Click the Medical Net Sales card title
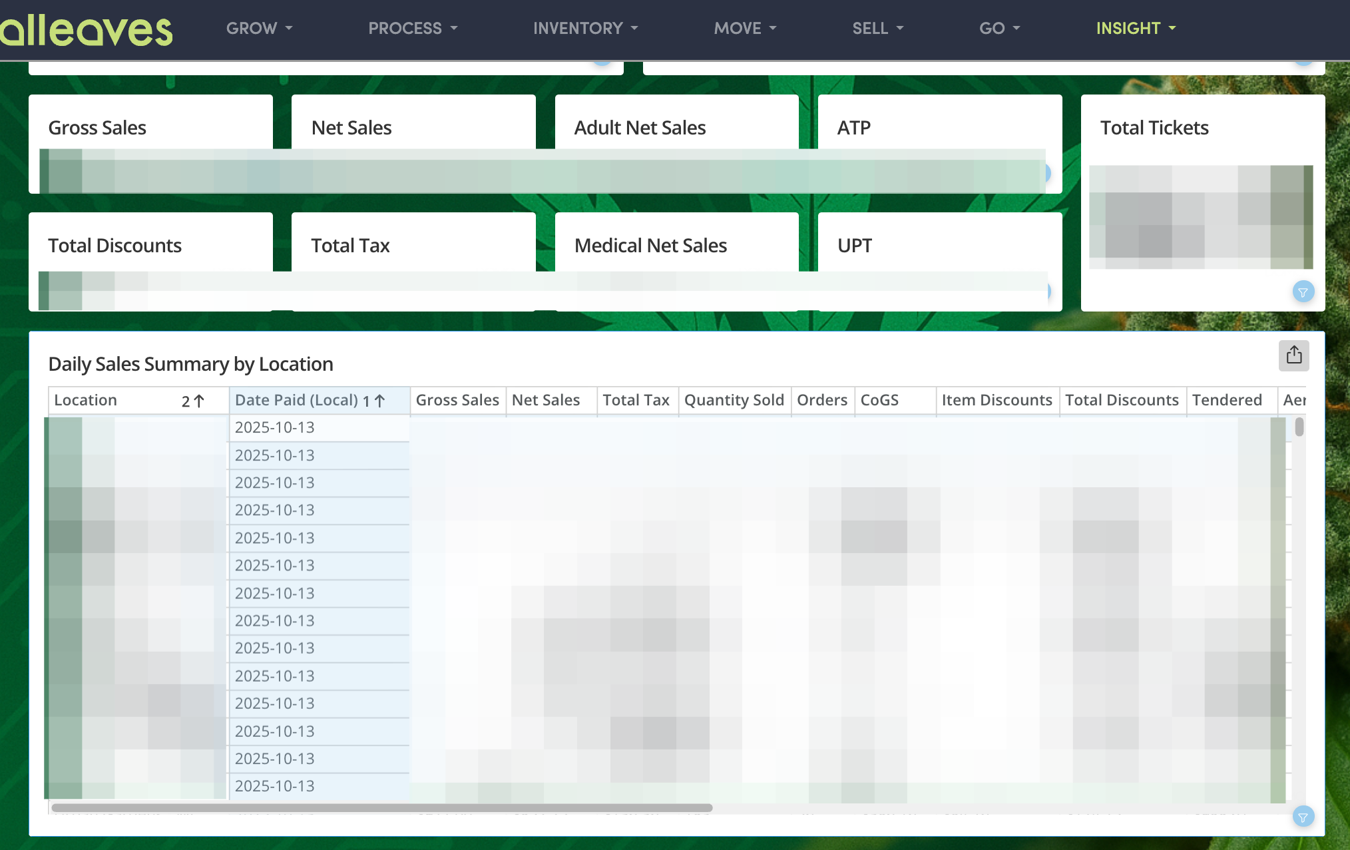The width and height of the screenshot is (1350, 850). [x=650, y=246]
